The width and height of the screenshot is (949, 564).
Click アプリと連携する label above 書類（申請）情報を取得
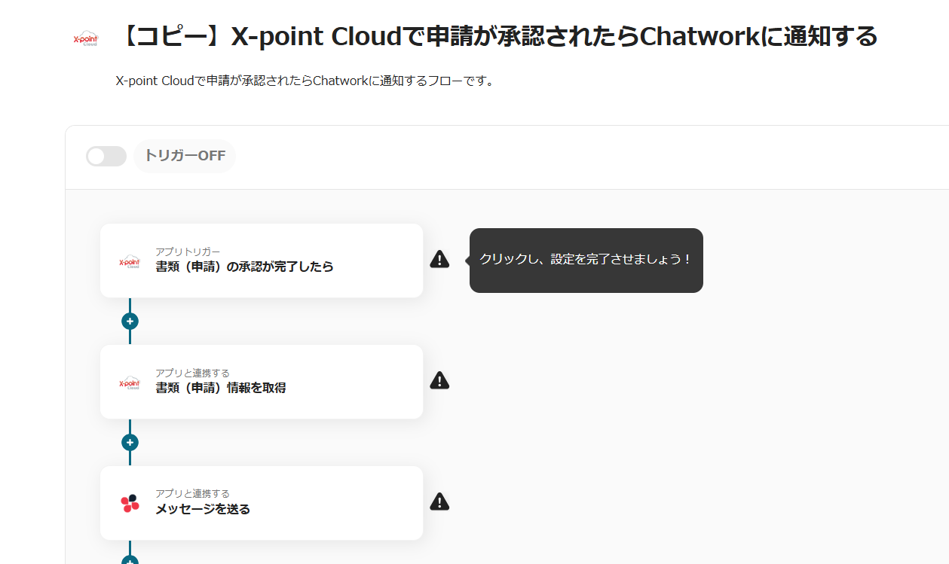point(192,373)
